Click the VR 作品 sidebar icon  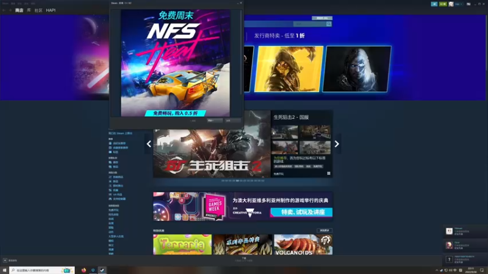tap(110, 194)
